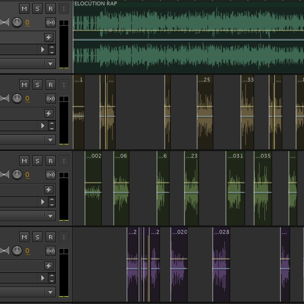
Task: Enable input echo on the tan clips track
Action: point(50,99)
